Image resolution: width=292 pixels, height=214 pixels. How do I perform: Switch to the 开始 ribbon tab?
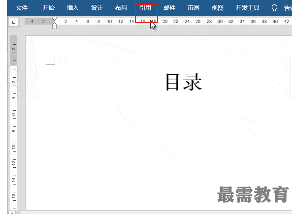(49, 8)
